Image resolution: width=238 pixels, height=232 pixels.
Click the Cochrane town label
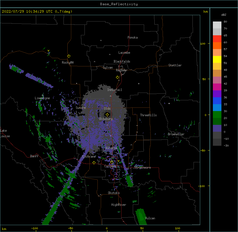click(x=89, y=157)
